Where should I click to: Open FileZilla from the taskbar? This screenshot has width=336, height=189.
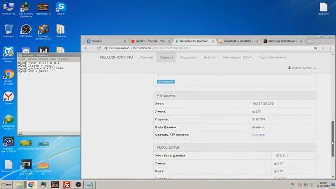(x=67, y=184)
